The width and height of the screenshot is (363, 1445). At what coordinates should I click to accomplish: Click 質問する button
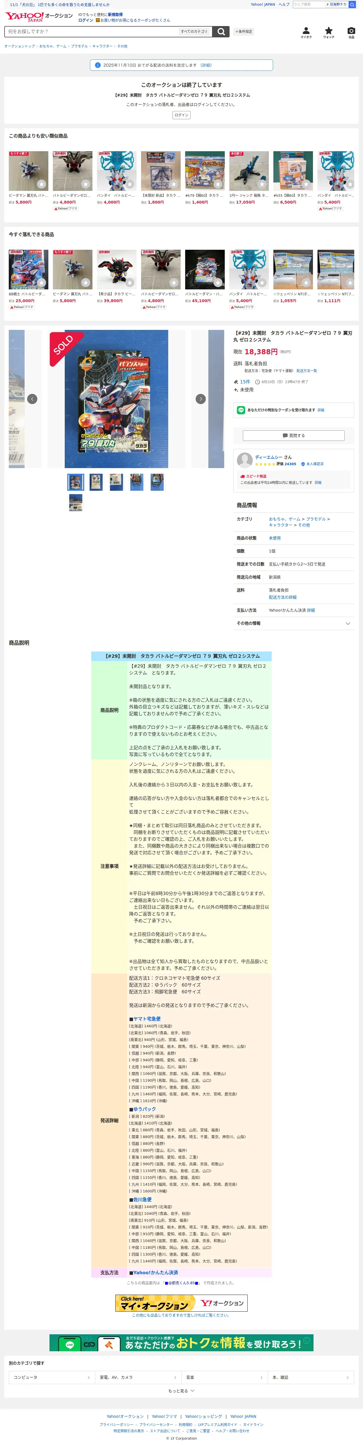[293, 435]
